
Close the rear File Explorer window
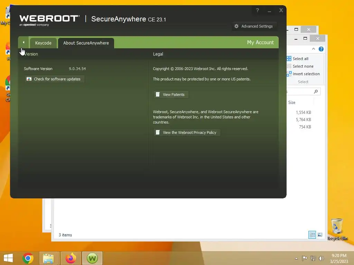pyautogui.click(x=309, y=30)
